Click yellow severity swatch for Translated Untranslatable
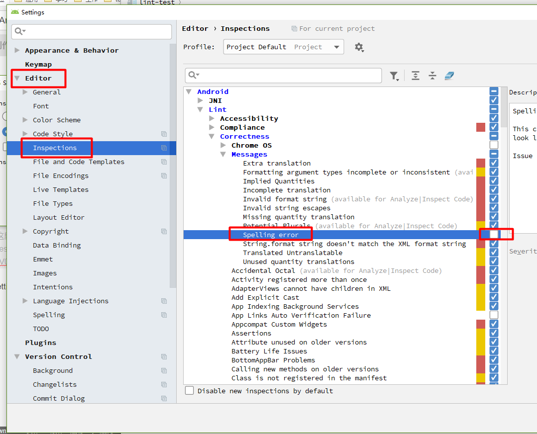This screenshot has height=434, width=537. [480, 253]
